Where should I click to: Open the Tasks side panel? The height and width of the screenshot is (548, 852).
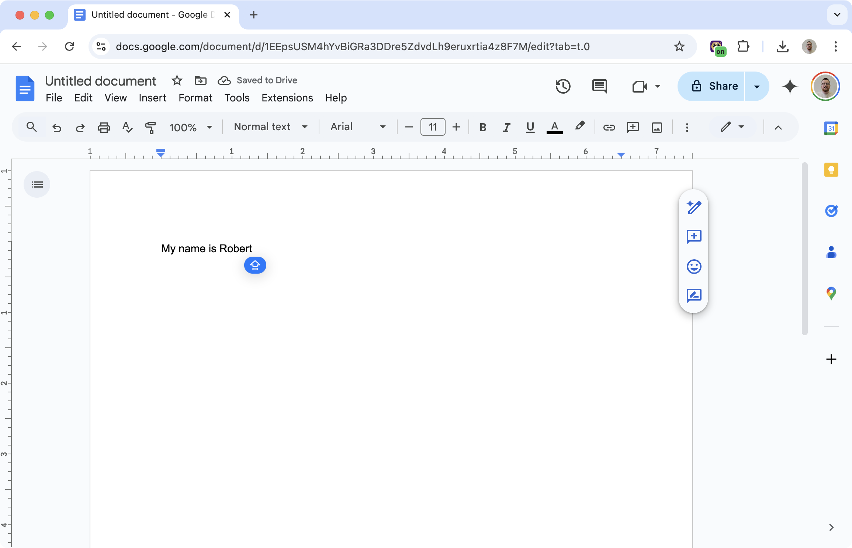(x=831, y=211)
